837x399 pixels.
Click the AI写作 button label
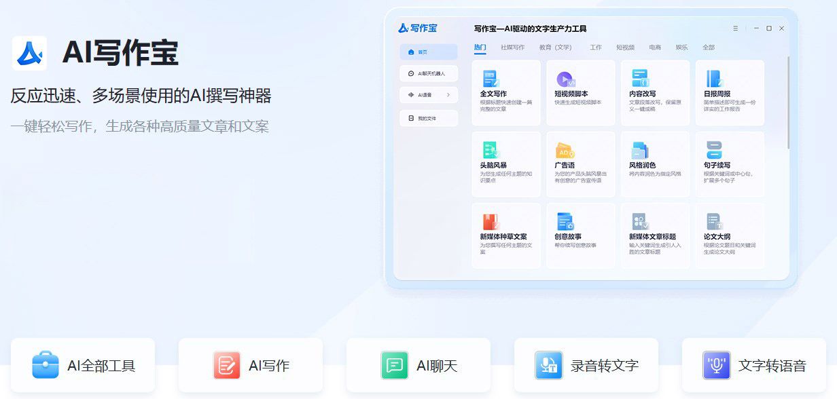pyautogui.click(x=269, y=366)
